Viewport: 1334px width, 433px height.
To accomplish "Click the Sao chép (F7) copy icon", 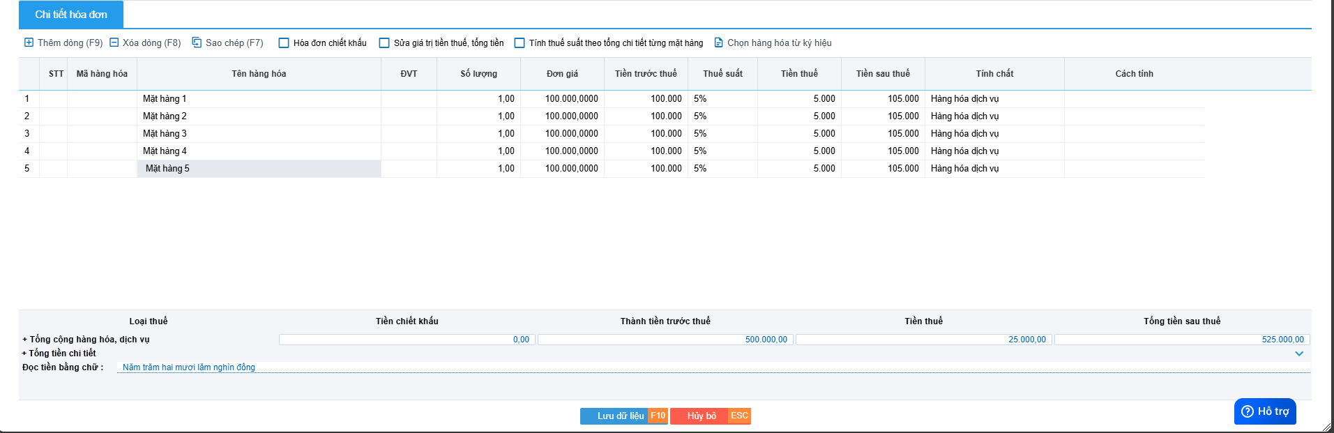I will coord(197,43).
